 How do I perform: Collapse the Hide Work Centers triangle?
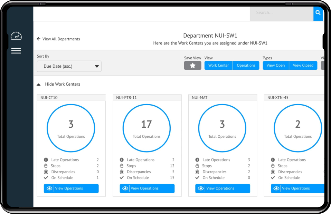point(38,85)
